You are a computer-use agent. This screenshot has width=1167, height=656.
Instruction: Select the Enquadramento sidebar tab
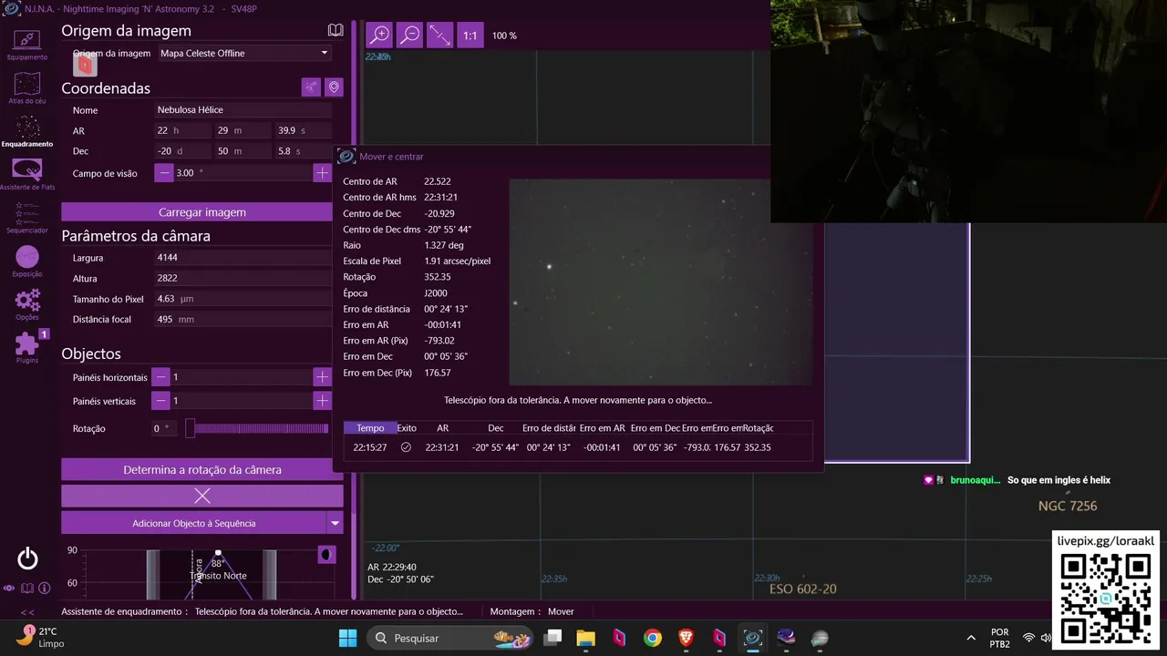coord(26,131)
